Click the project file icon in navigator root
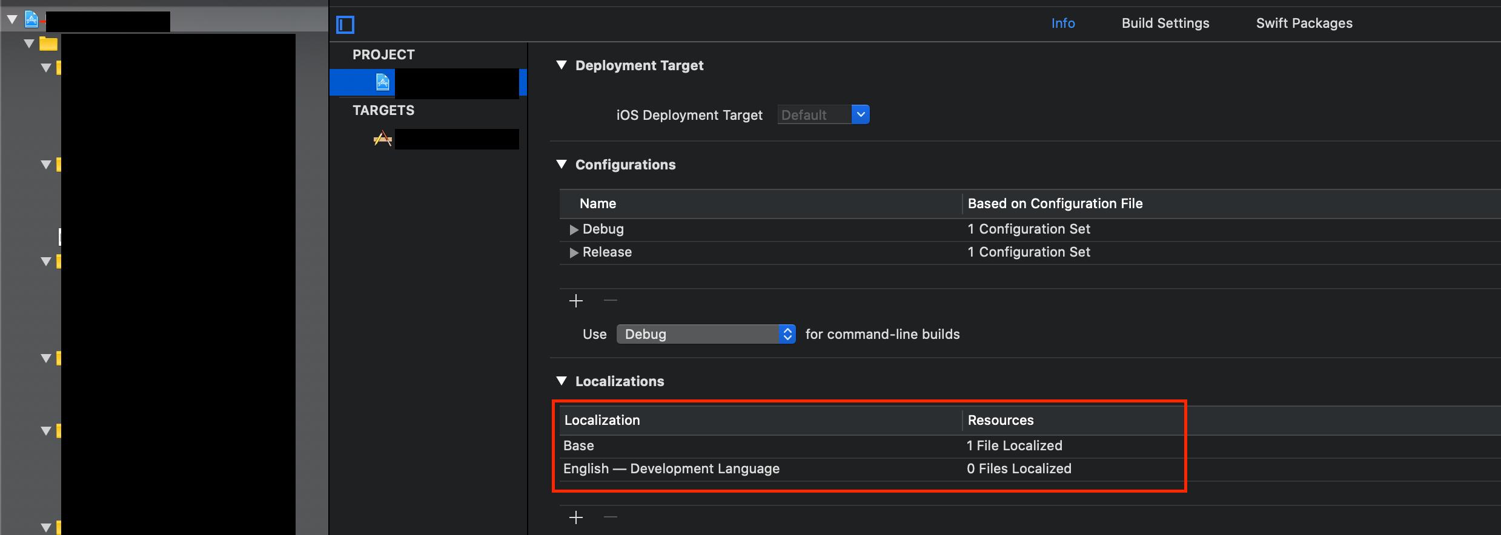Viewport: 1501px width, 535px height. point(31,20)
